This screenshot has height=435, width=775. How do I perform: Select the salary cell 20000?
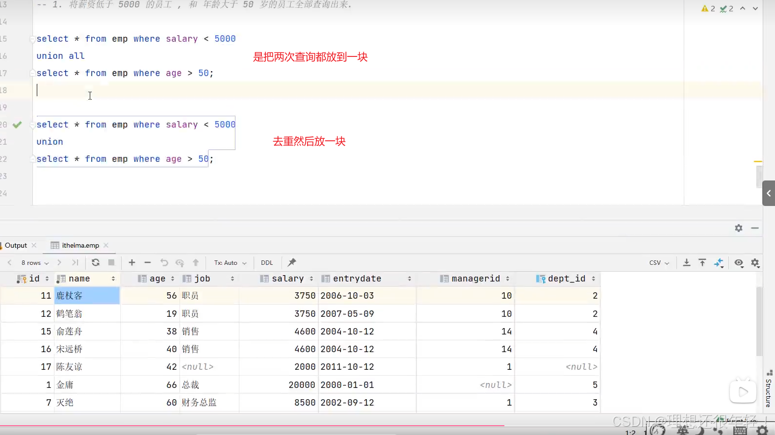point(279,385)
